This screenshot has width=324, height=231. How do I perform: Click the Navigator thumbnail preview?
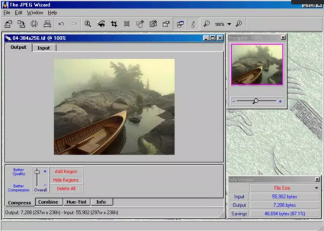(x=257, y=64)
